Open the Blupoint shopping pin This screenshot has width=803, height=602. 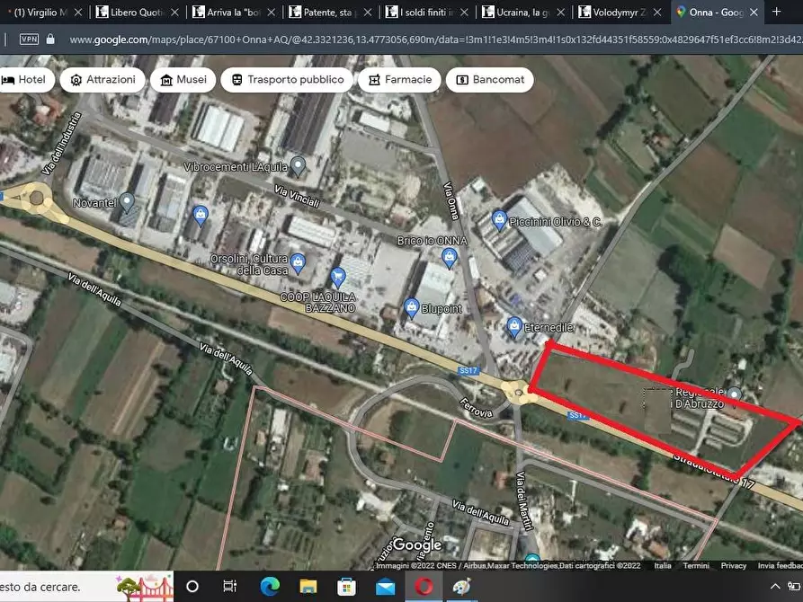coord(410,306)
